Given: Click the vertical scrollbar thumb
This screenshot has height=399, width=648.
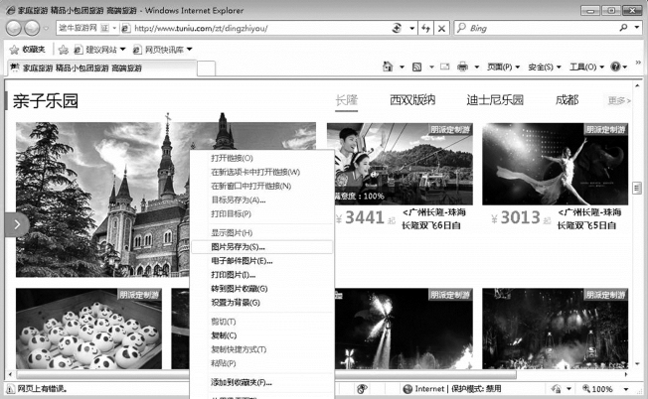Looking at the screenshot, I should (637, 188).
